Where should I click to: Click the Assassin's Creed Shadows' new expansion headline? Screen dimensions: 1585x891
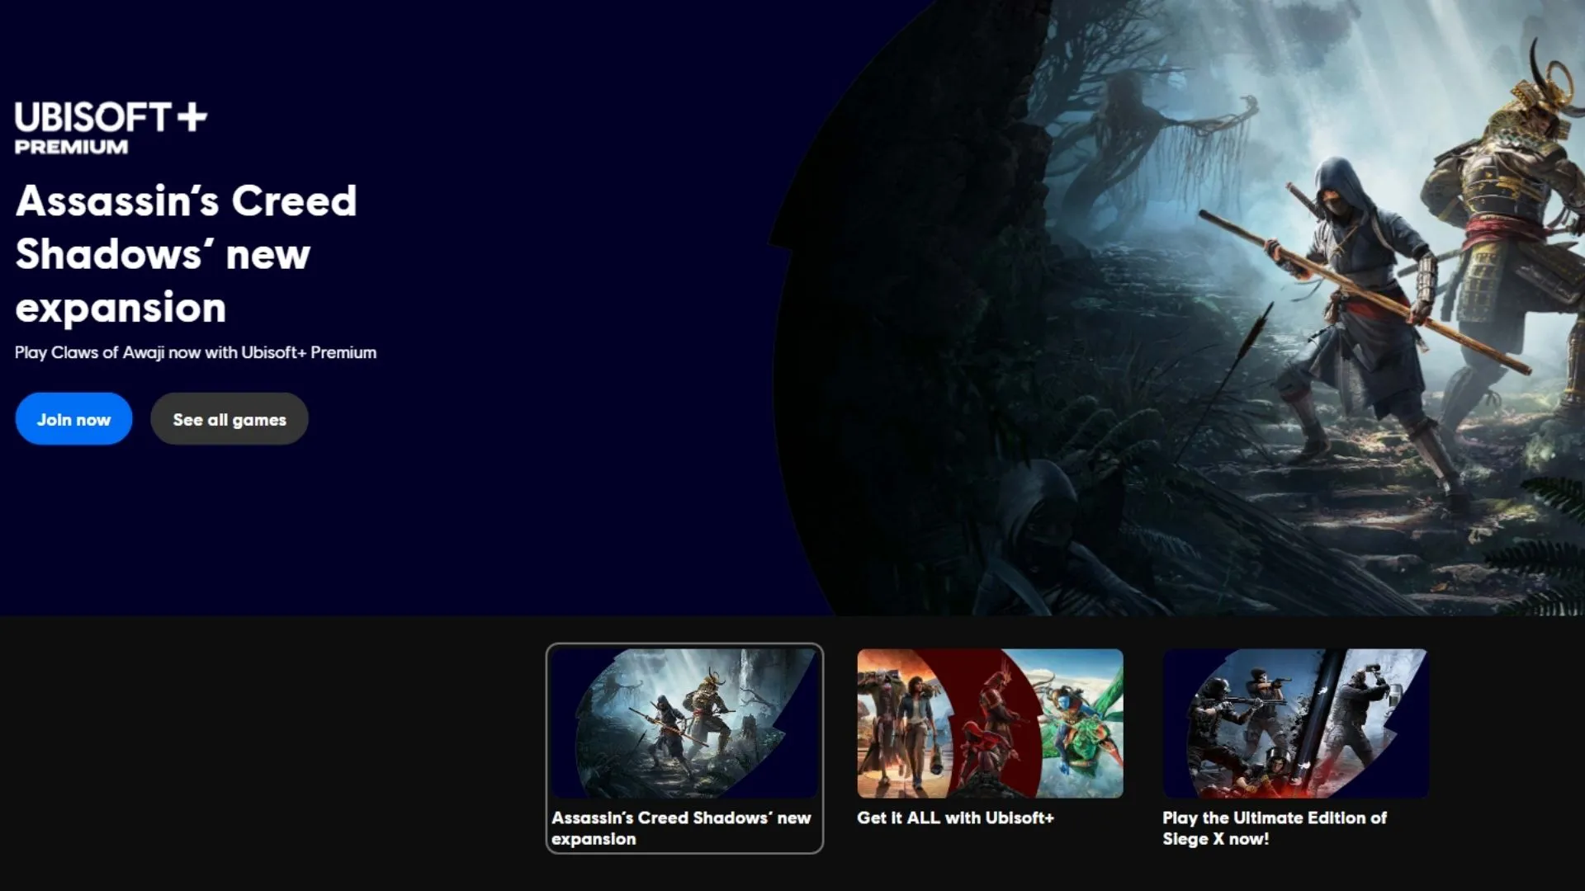pos(186,253)
